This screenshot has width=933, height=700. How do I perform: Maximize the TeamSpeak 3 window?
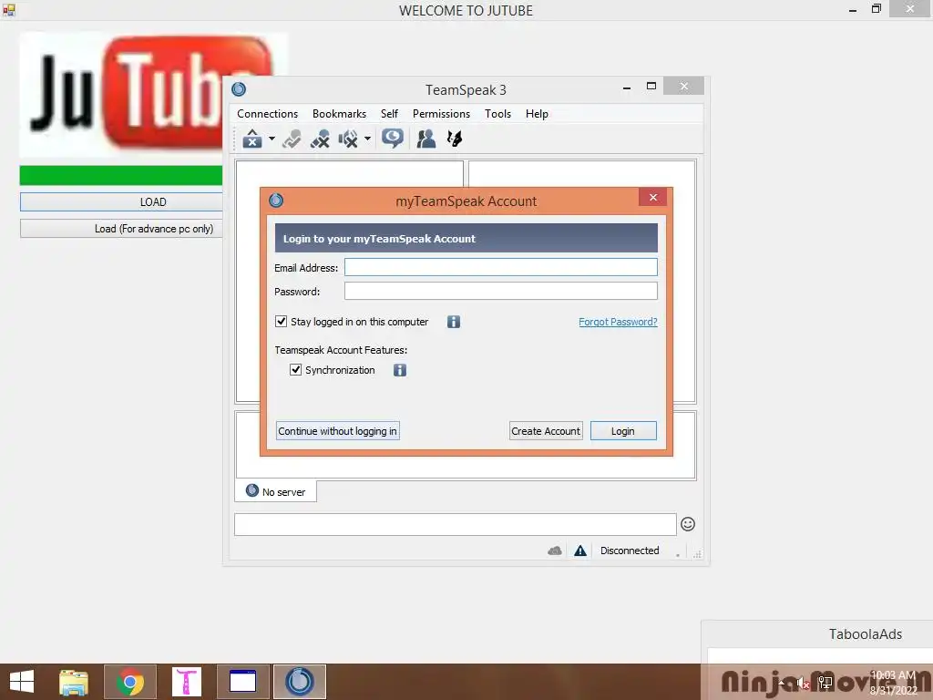pos(651,86)
